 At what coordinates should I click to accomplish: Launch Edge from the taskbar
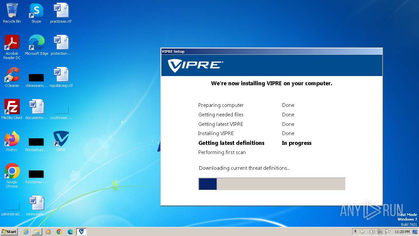pyautogui.click(x=70, y=232)
